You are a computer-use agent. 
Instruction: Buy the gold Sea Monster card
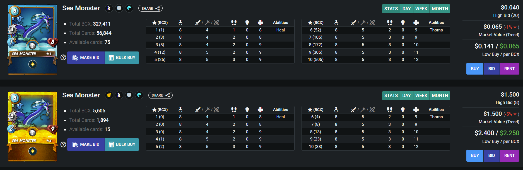coord(475,156)
